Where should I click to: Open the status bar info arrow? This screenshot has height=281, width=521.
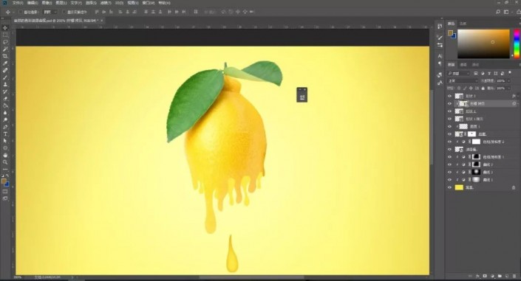72,277
